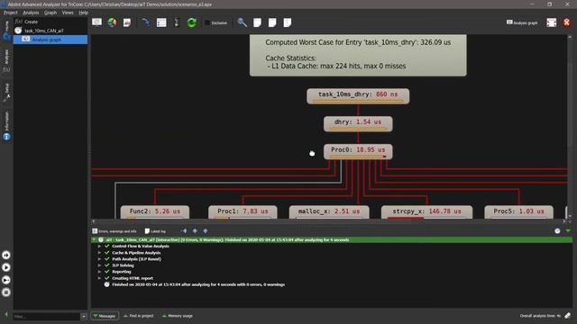577x324 pixels.
Task: Expand Creating HTML report row
Action: click(x=99, y=278)
